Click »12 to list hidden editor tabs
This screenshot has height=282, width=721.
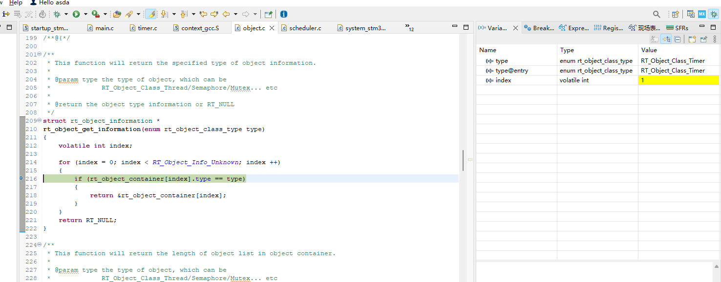(x=409, y=28)
